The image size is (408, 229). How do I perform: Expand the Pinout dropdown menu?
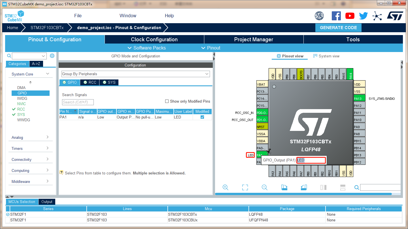pos(211,48)
